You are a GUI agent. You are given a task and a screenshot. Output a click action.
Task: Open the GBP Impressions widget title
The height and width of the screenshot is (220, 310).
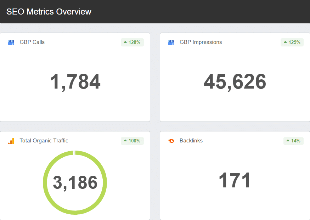tap(201, 42)
